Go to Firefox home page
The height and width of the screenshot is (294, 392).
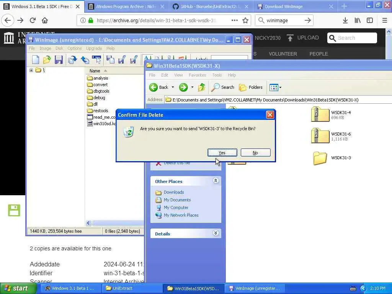45,20
